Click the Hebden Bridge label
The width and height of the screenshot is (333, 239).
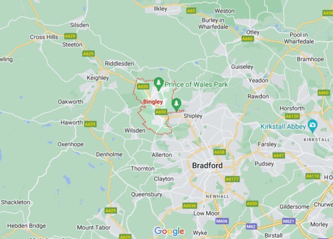[27, 226]
